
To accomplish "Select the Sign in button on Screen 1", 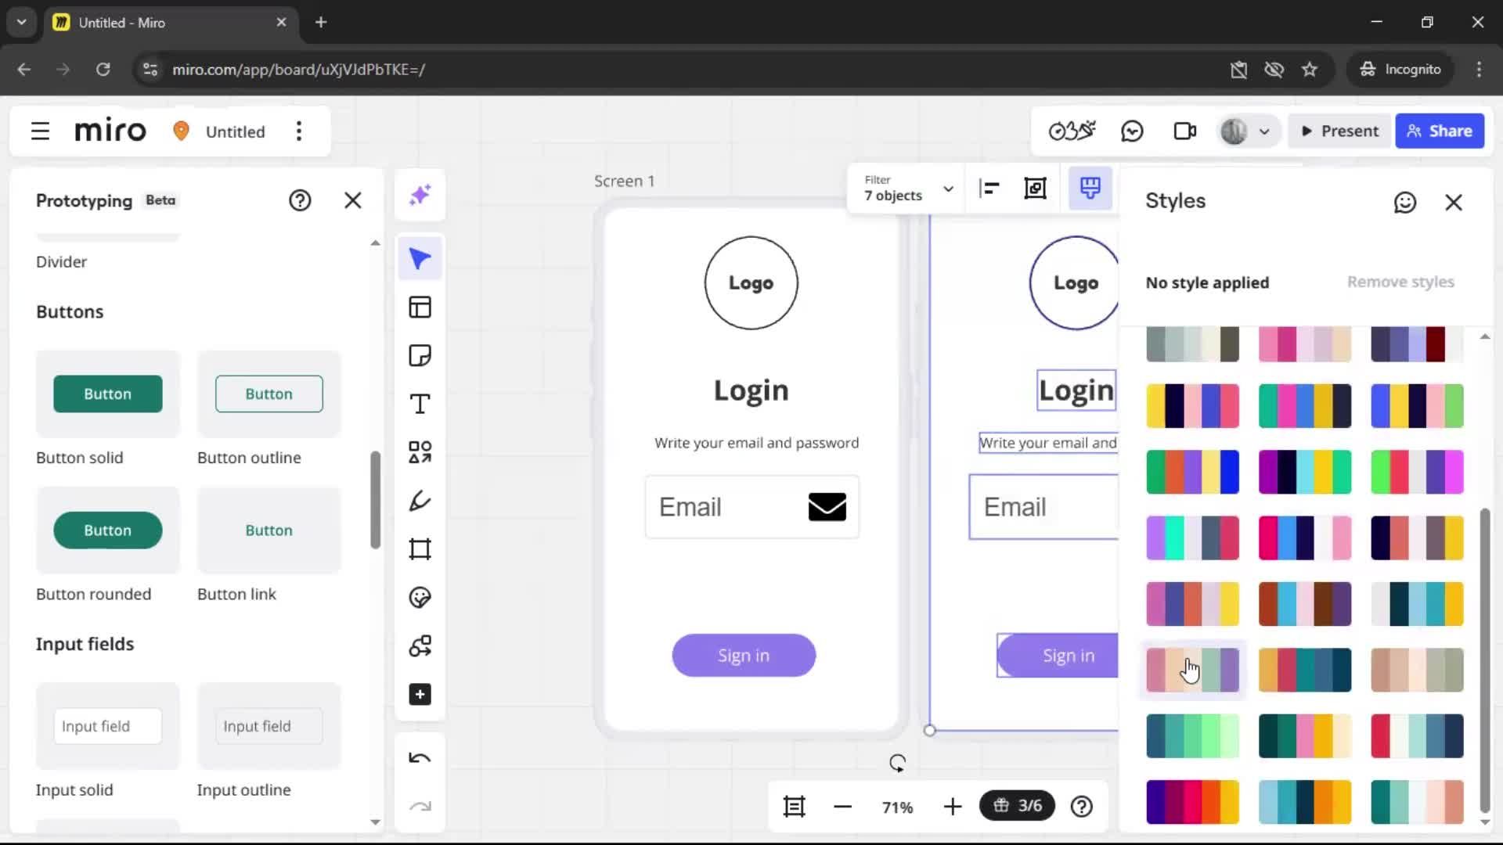I will (744, 656).
